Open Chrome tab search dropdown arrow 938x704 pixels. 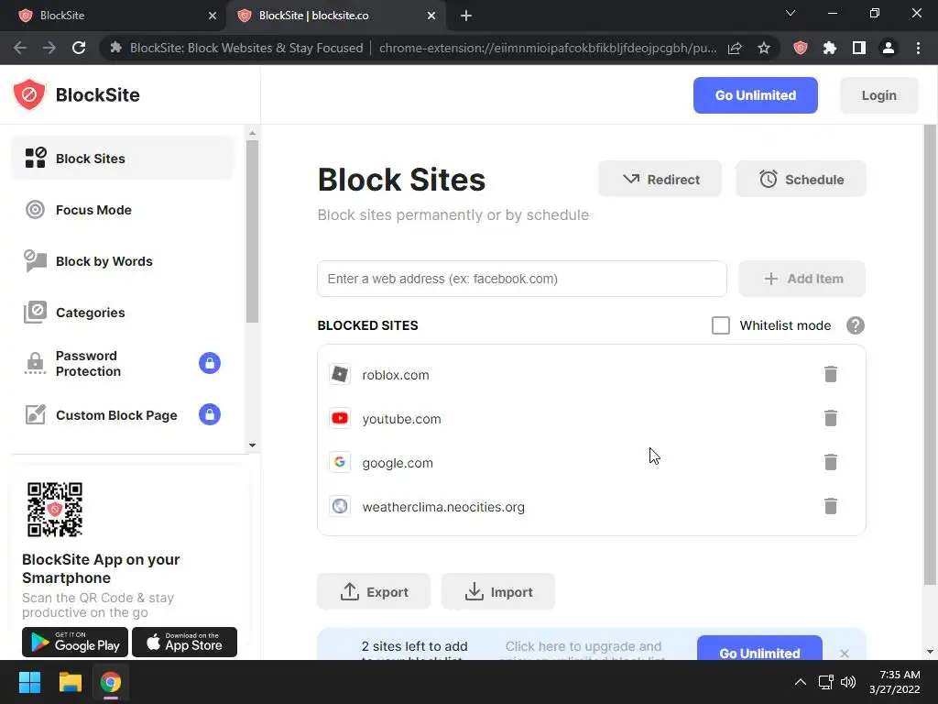tap(791, 13)
